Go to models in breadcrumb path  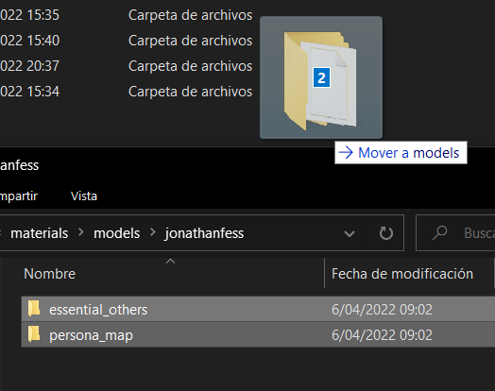click(117, 233)
